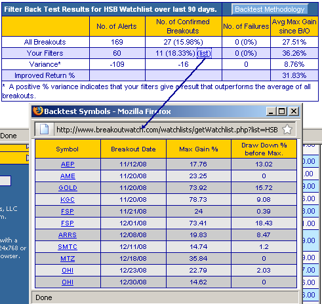322x304 pixels.
Task: Open the ARRS symbol link
Action: (x=68, y=235)
